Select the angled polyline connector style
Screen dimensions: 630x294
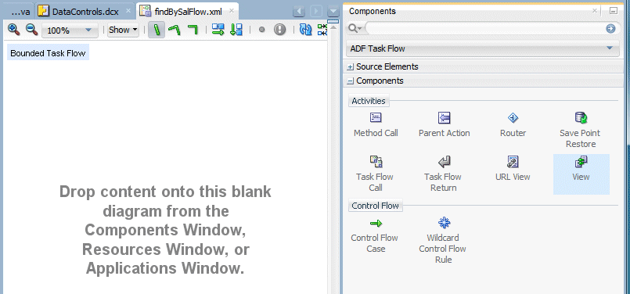coord(174,30)
